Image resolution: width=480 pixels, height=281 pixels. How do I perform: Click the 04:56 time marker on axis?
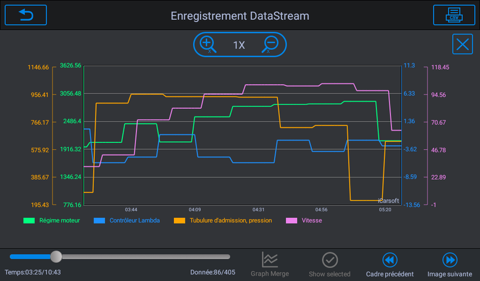pos(321,210)
